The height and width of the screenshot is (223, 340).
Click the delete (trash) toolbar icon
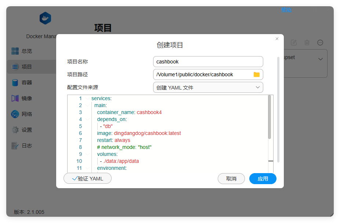[307, 43]
